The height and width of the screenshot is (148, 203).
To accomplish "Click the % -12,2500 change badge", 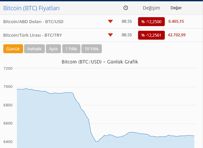I will click(x=151, y=22).
